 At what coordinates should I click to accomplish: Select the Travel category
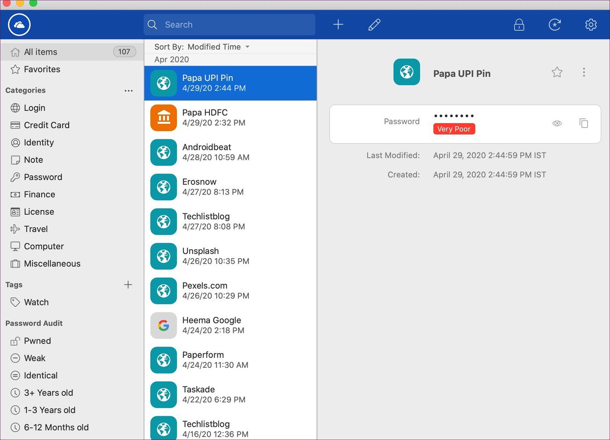point(72,229)
